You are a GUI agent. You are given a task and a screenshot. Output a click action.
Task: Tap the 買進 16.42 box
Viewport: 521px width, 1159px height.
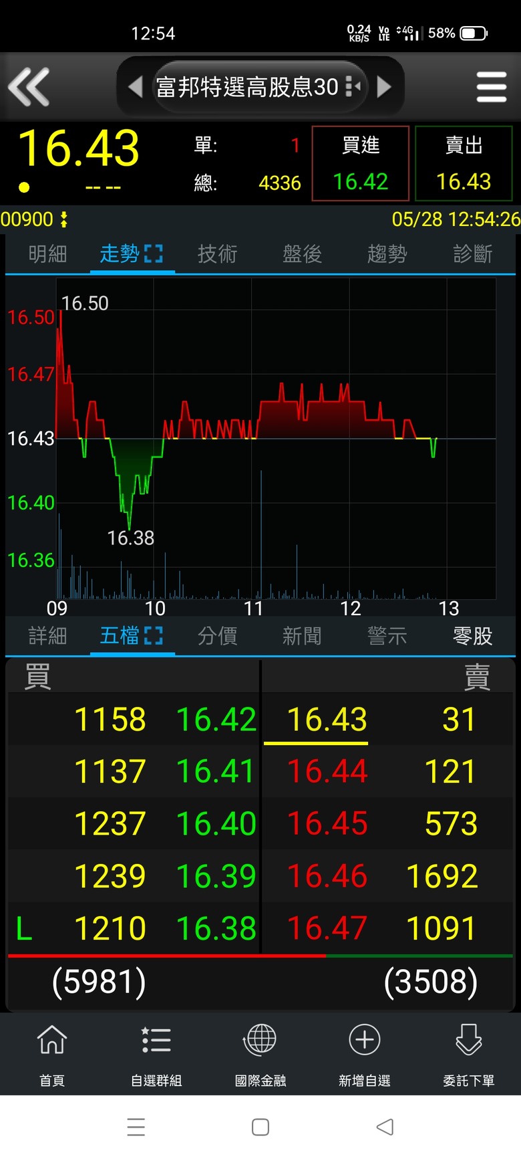tap(361, 164)
